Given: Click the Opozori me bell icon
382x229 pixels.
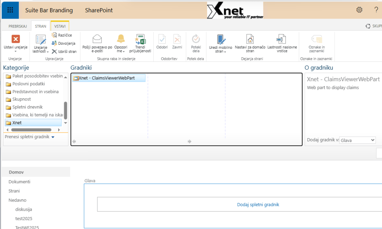Looking at the screenshot, I should click(121, 39).
